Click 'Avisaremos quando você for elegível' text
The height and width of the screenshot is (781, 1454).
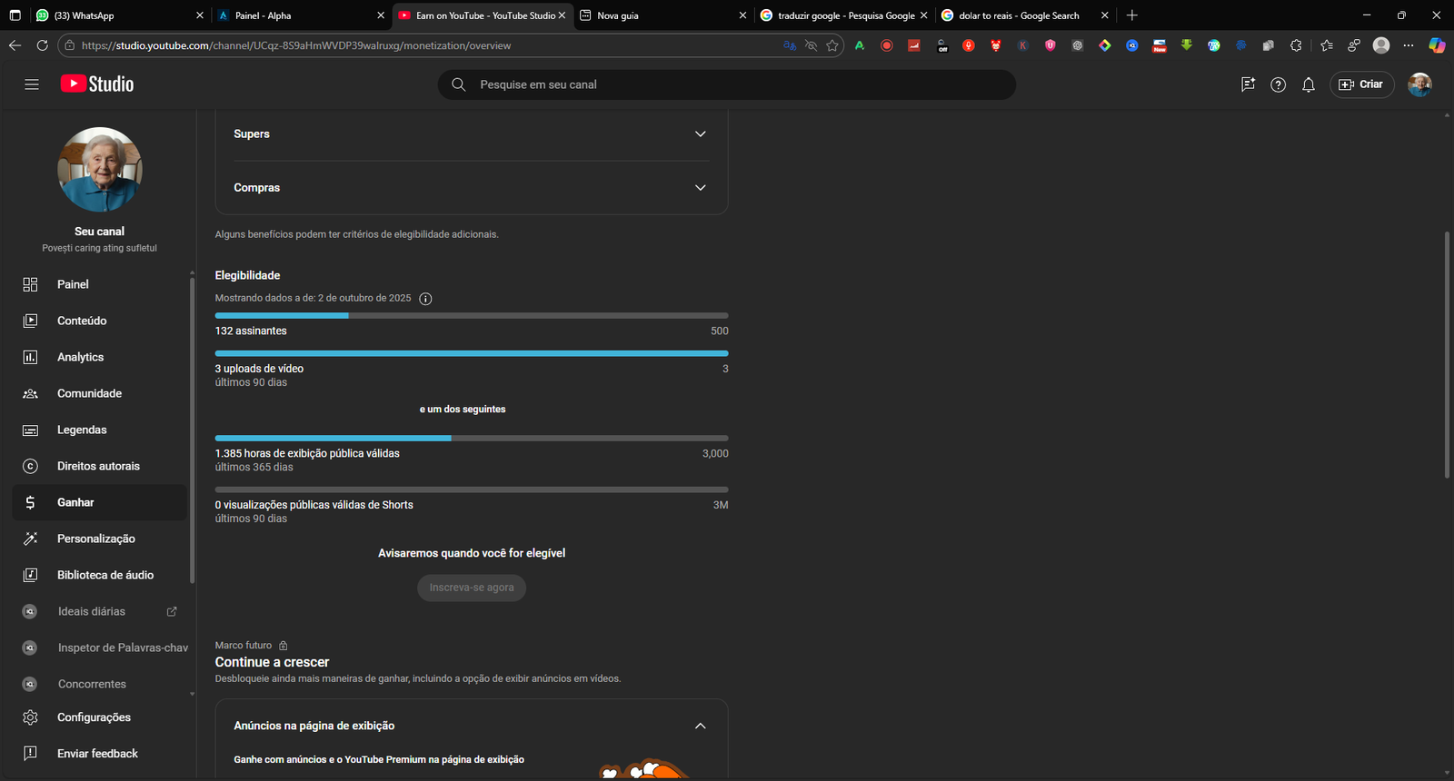click(472, 553)
